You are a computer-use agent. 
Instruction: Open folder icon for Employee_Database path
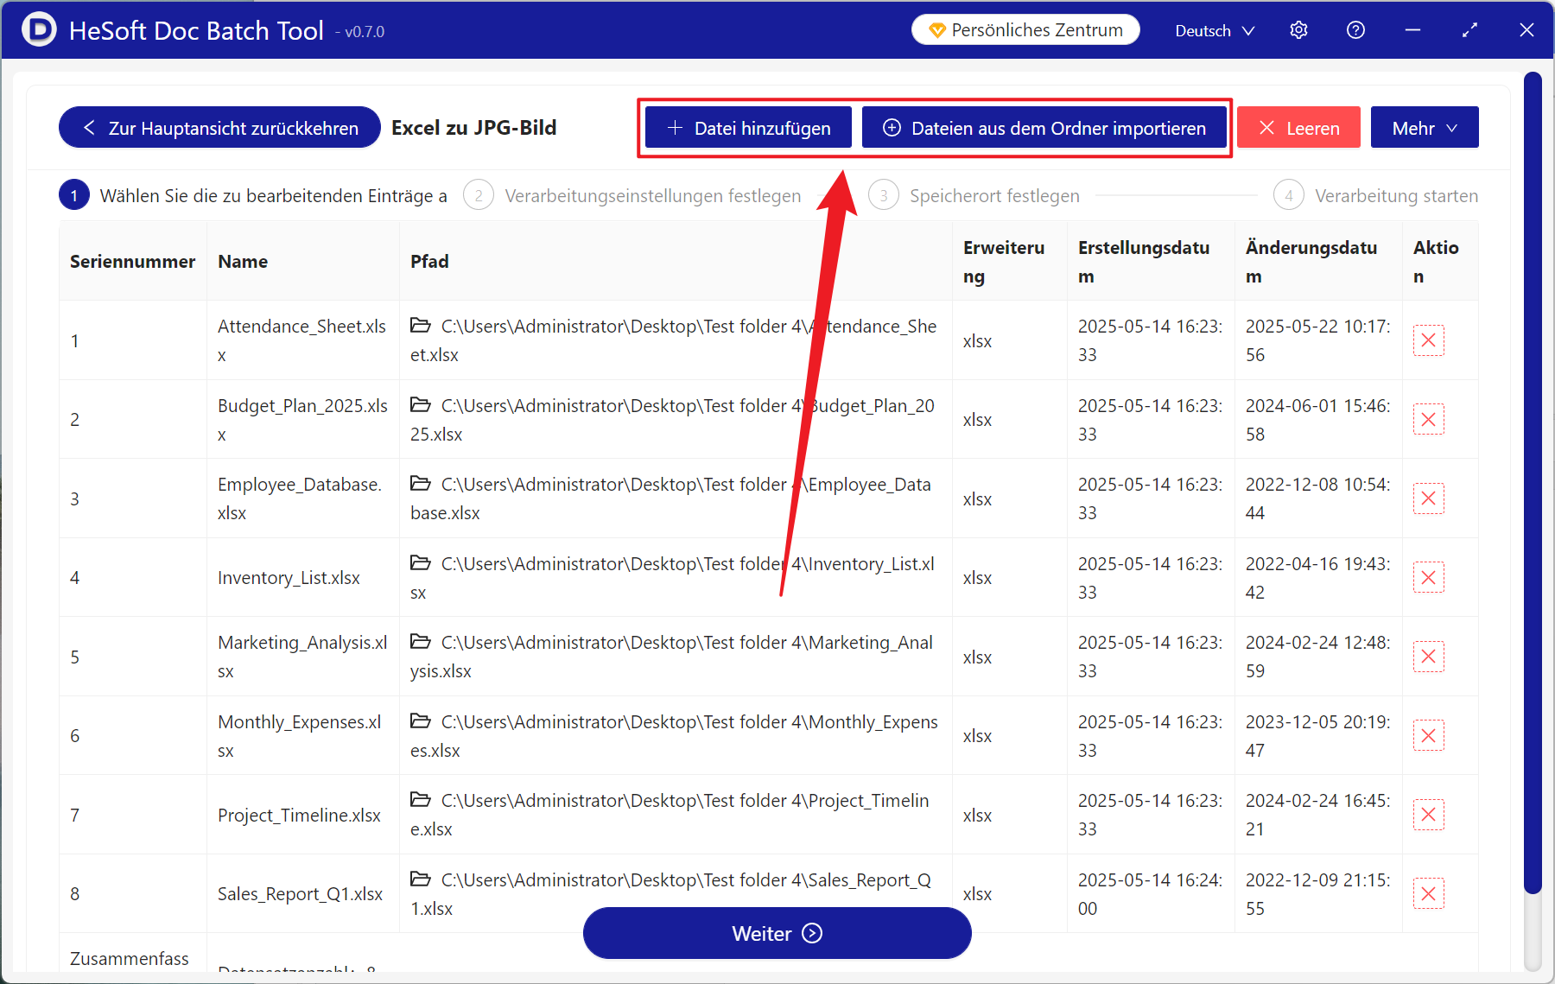tap(421, 484)
